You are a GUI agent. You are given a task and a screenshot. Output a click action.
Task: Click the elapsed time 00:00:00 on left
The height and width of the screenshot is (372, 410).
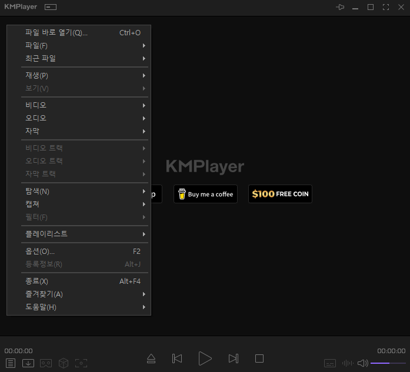point(19,351)
